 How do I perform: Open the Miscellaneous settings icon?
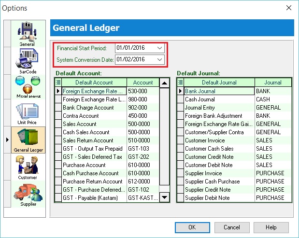tap(27, 87)
